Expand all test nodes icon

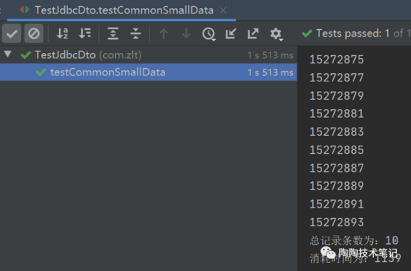point(113,34)
